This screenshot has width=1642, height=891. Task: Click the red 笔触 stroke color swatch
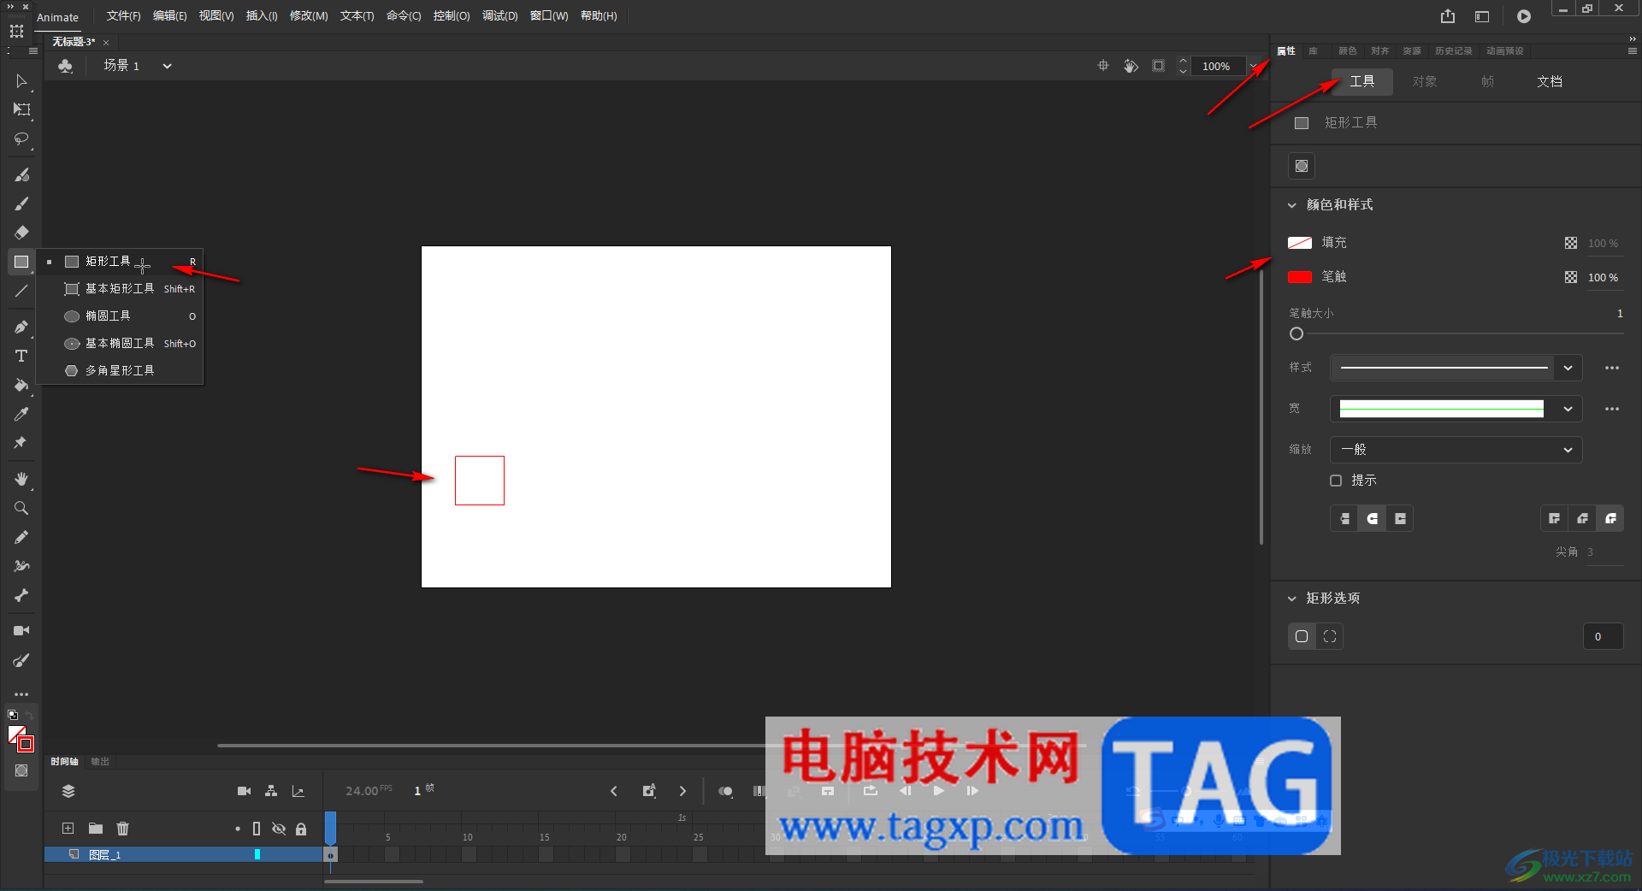click(x=1300, y=277)
